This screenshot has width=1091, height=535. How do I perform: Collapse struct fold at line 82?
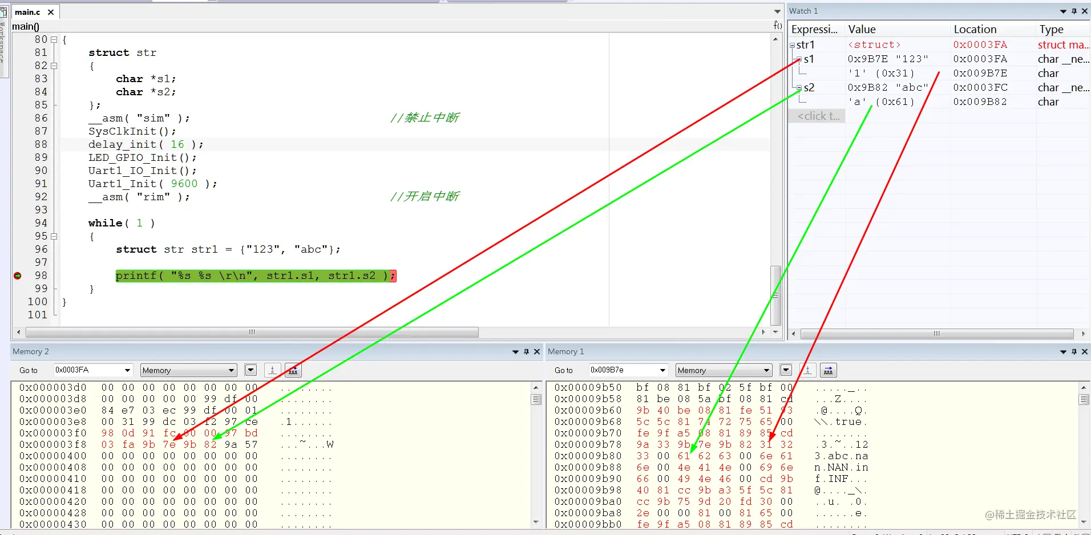pyautogui.click(x=54, y=66)
